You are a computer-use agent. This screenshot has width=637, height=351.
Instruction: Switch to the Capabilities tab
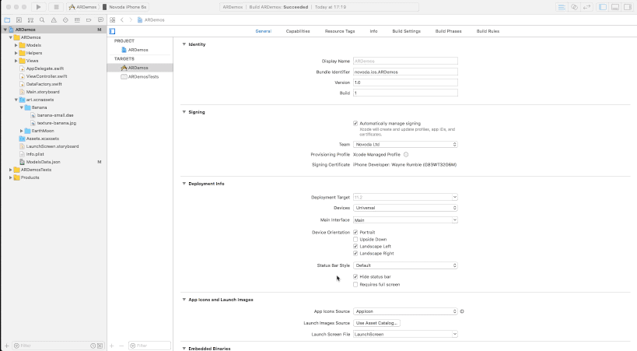(298, 31)
